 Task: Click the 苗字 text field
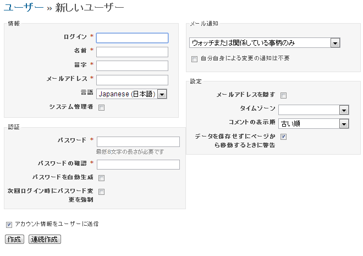(132, 66)
